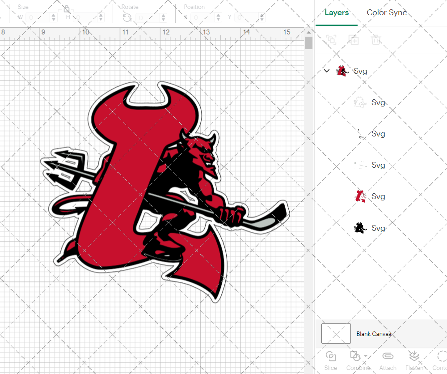Screen dimensions: 447x374
Task: Select the Svg layer with white outline thumbnail
Action: point(360,102)
